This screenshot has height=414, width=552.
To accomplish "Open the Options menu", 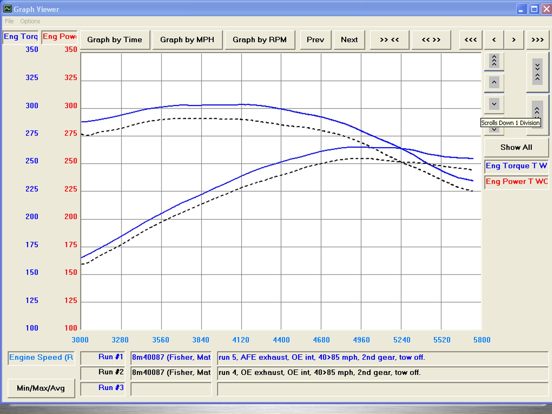I will (x=30, y=21).
